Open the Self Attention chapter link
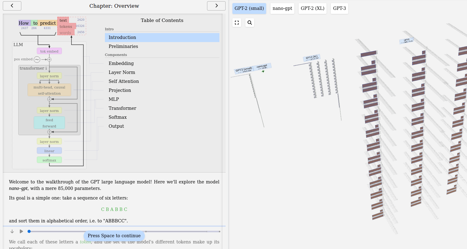The width and height of the screenshot is (467, 249). coord(162,81)
